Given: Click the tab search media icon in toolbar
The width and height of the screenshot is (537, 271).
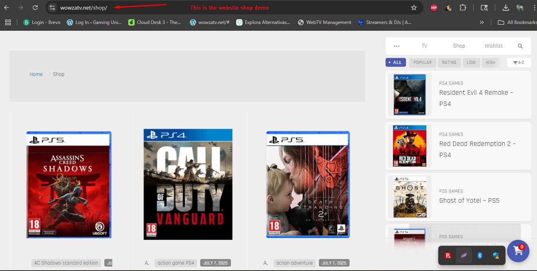Looking at the screenshot, I should 484,8.
